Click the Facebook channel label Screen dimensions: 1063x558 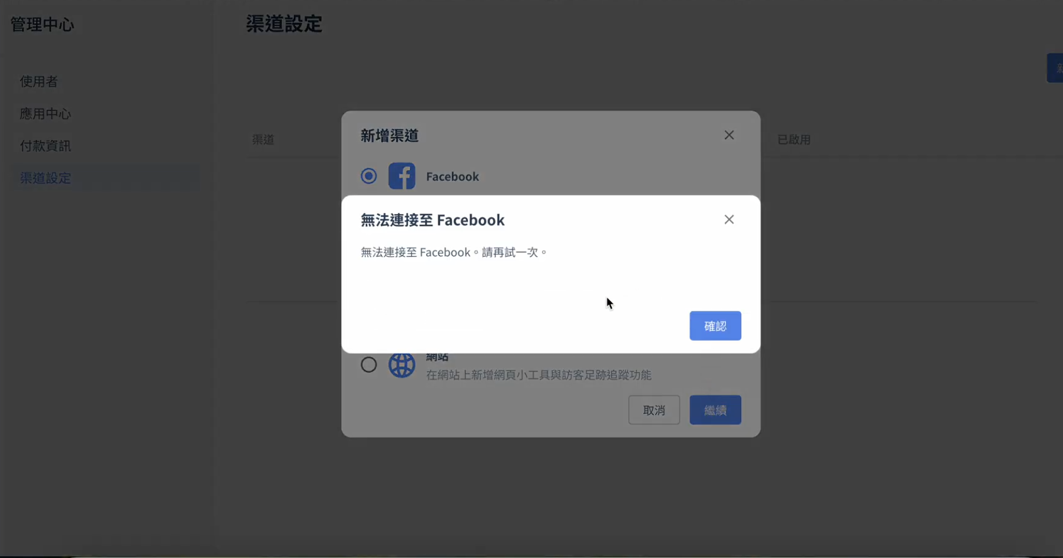(453, 176)
